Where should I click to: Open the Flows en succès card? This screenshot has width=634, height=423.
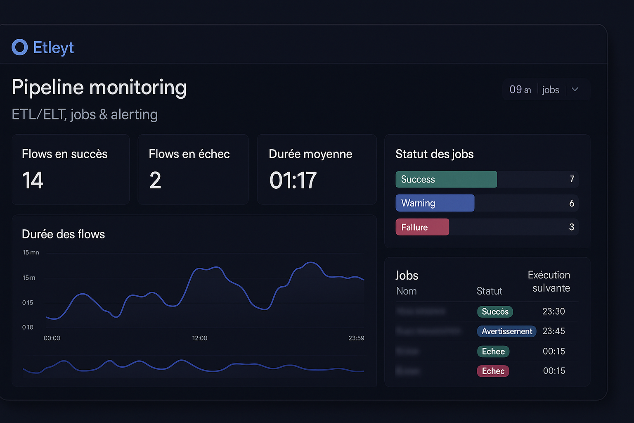(71, 169)
